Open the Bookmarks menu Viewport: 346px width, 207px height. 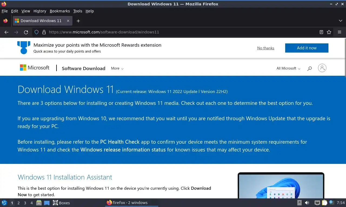pos(60,11)
